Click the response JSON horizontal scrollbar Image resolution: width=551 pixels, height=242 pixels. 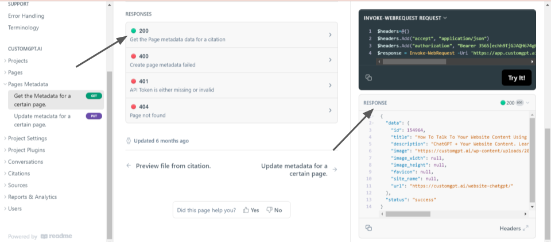(x=408, y=214)
